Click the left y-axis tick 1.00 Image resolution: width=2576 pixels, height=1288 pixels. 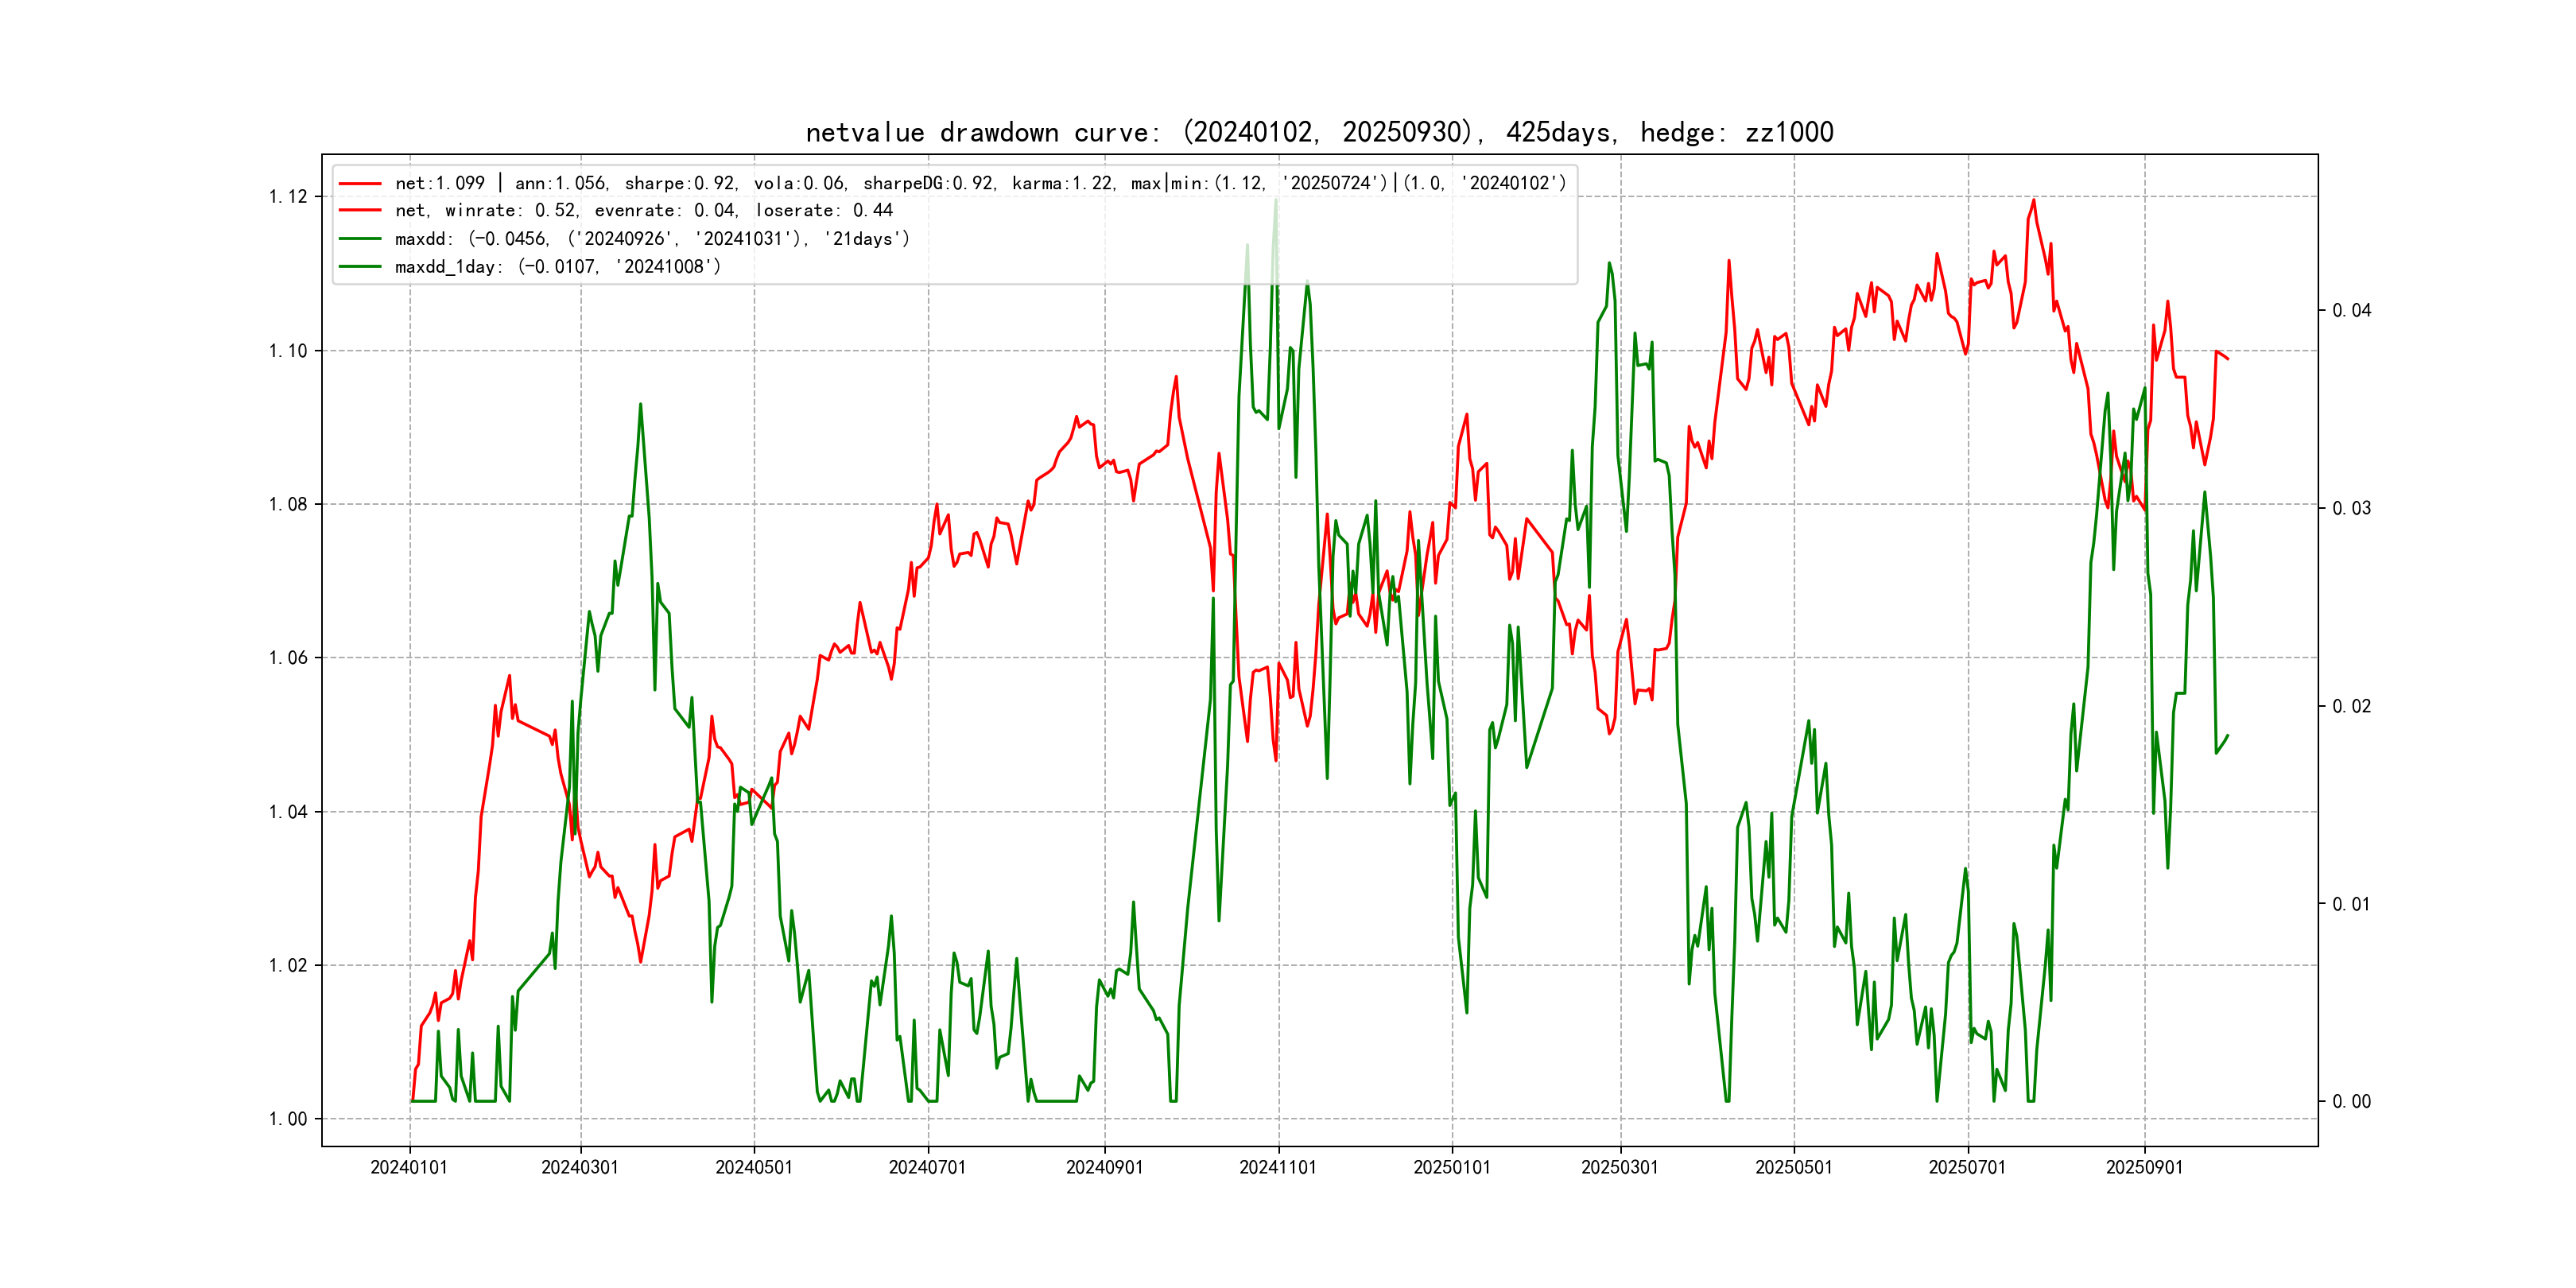click(x=288, y=1119)
